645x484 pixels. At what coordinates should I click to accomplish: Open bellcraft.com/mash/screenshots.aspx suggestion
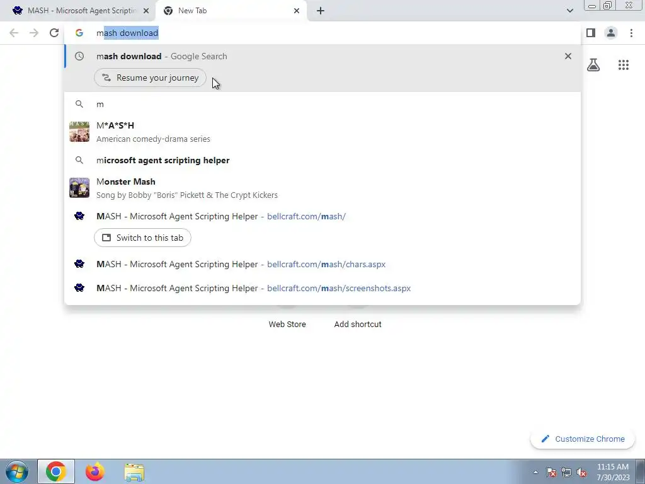pyautogui.click(x=322, y=288)
